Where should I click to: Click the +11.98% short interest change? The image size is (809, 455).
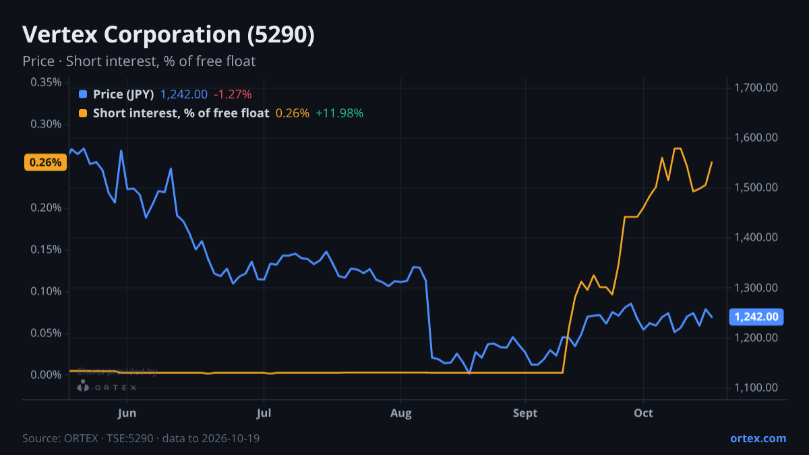pyautogui.click(x=339, y=113)
